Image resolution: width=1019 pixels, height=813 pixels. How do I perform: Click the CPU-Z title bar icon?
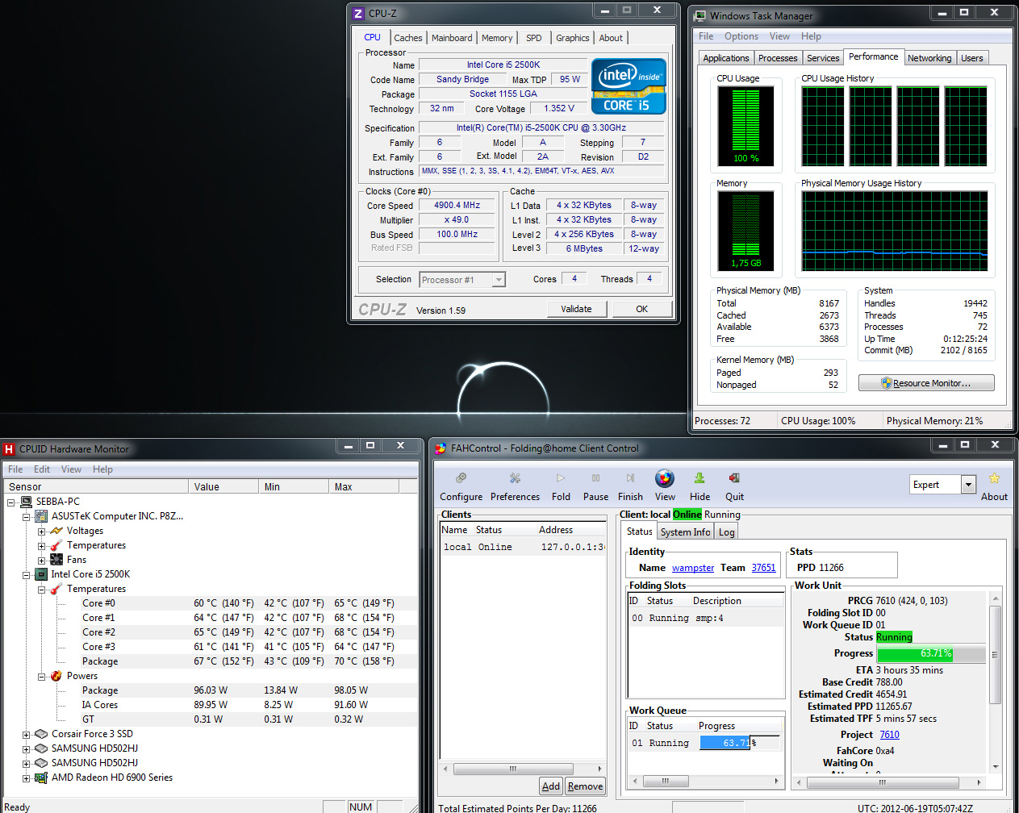358,14
